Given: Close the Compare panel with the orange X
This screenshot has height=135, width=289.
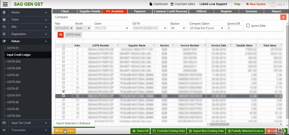Looking at the screenshot, I should point(283,17).
